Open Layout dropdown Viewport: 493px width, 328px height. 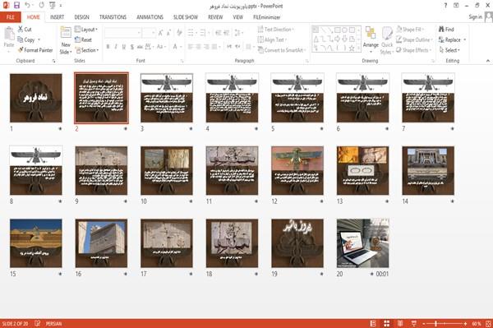(x=86, y=30)
